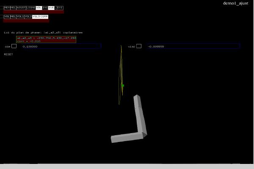Switch to the VOL2 submenu item

pyautogui.click(x=28, y=16)
